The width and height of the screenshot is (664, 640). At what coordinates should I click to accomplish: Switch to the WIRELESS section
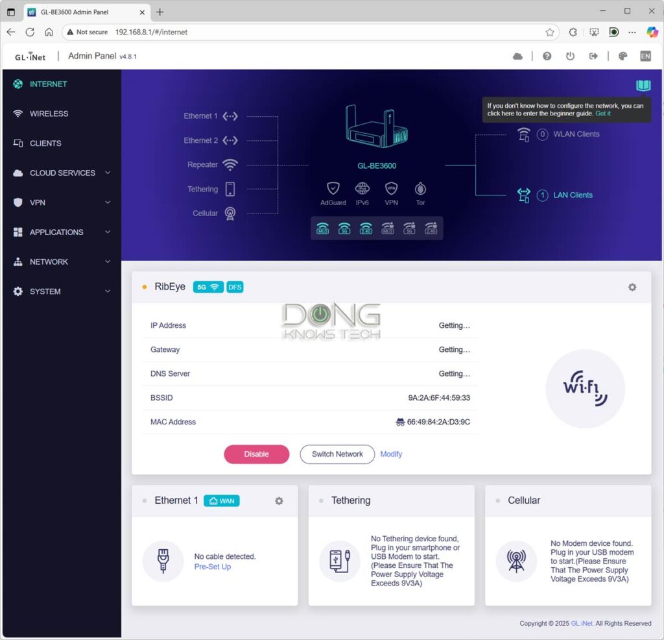pyautogui.click(x=49, y=114)
